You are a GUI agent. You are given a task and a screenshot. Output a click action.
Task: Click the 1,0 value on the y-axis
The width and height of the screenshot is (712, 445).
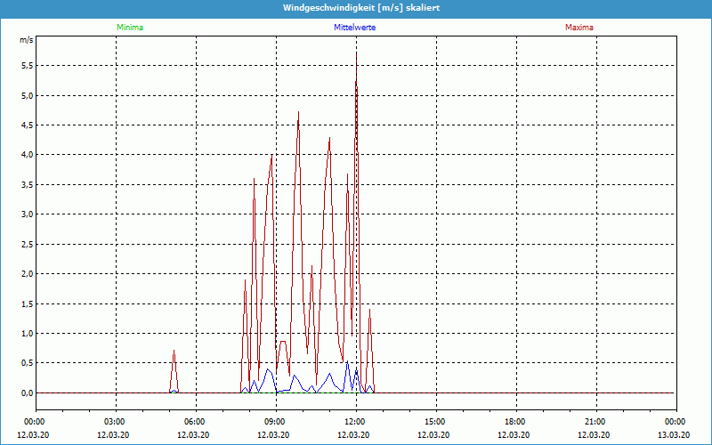tap(27, 334)
